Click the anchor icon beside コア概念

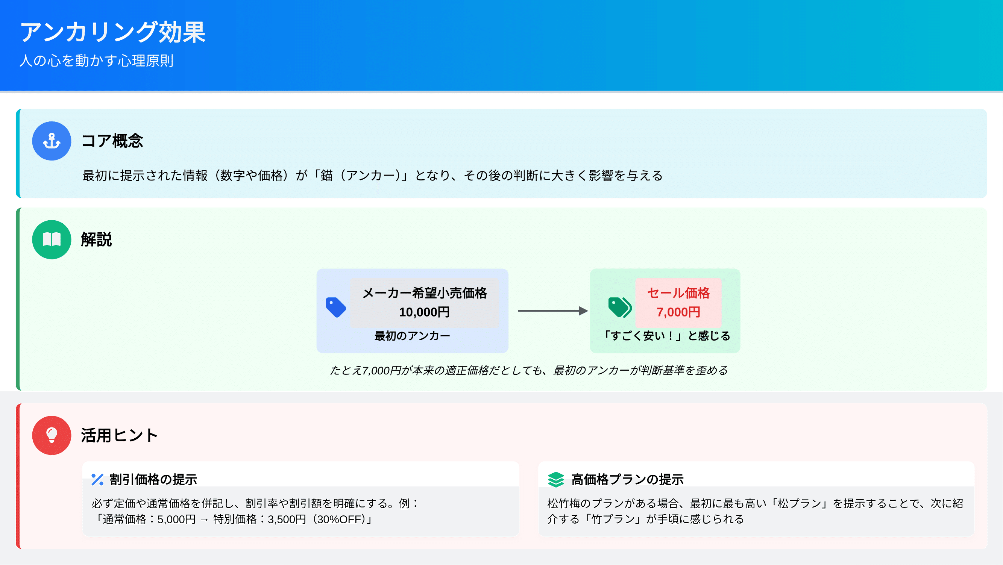pos(52,141)
